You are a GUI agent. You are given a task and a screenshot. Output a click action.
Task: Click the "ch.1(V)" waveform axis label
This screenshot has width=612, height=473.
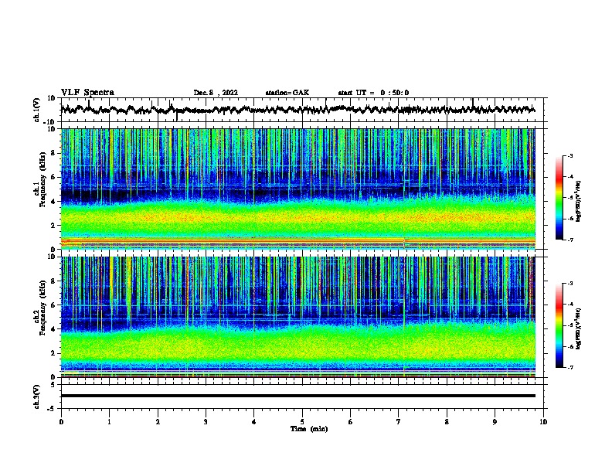37,110
